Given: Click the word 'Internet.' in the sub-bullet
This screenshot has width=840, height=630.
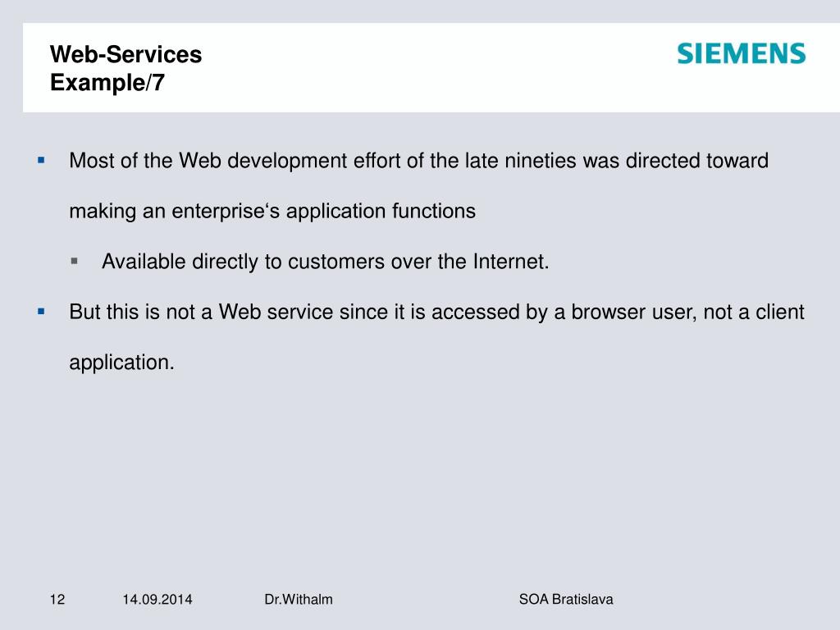Looking at the screenshot, I should (511, 262).
